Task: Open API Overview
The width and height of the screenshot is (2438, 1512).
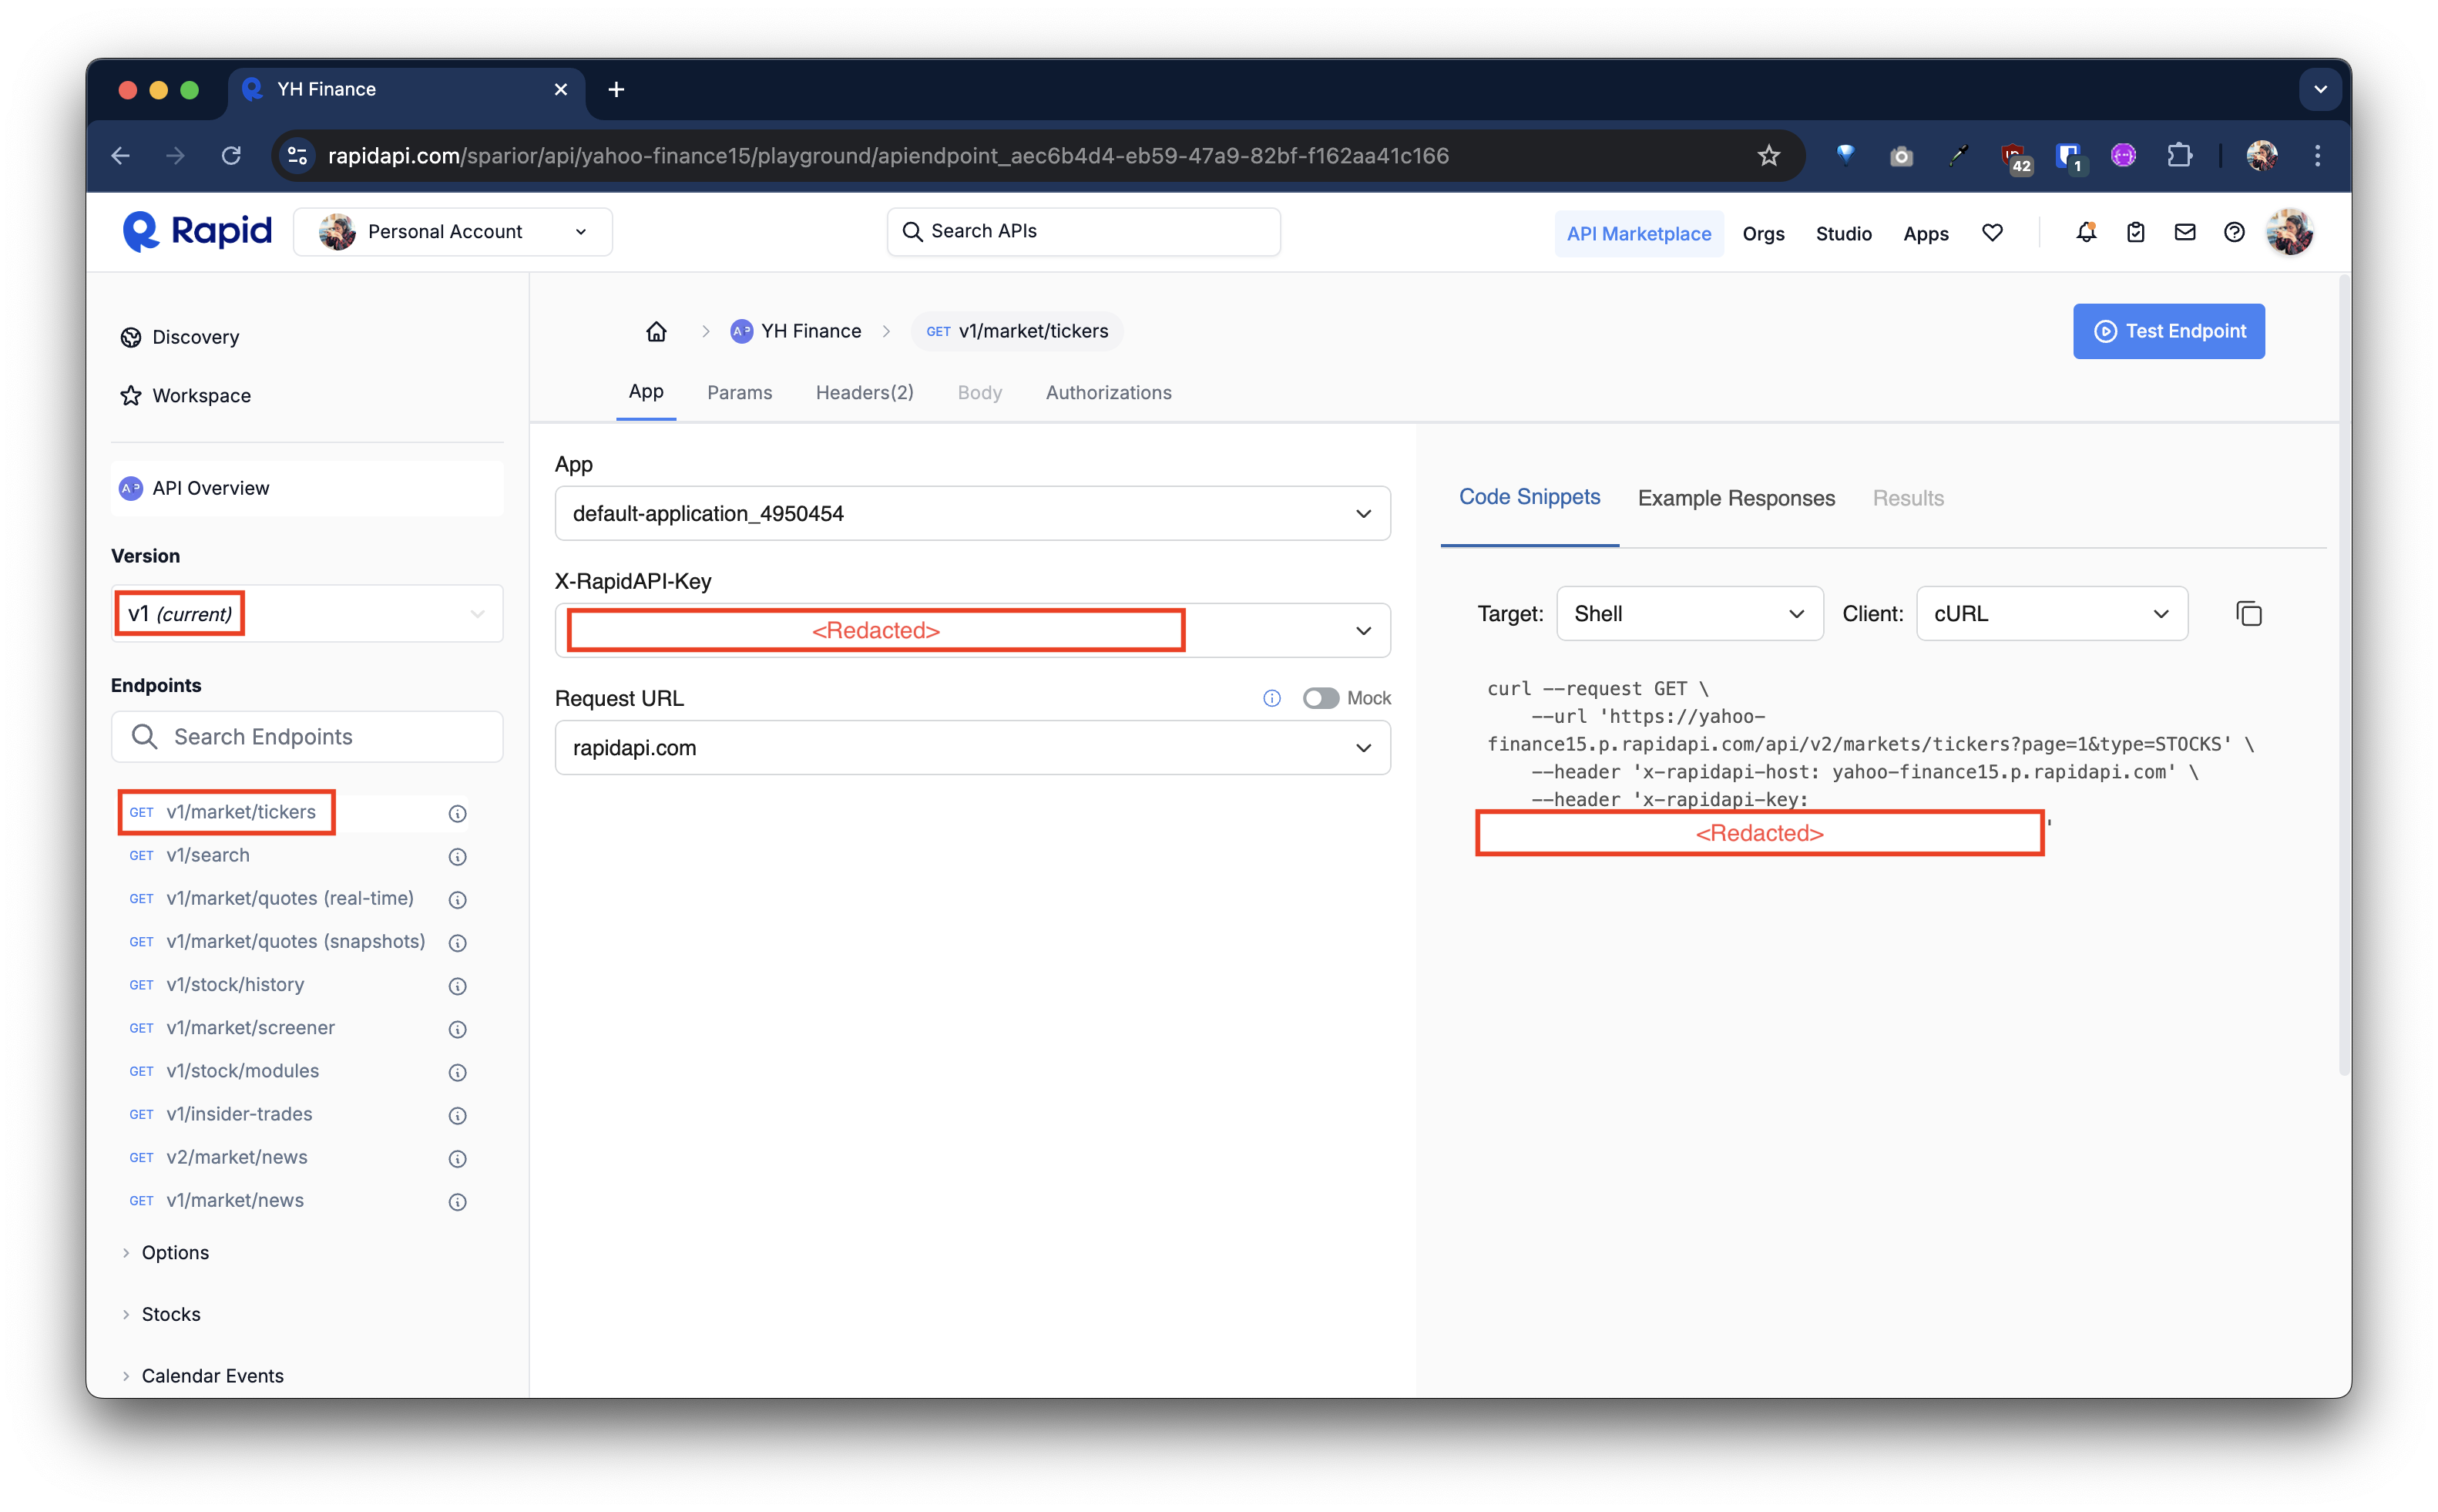Action: pyautogui.click(x=307, y=488)
